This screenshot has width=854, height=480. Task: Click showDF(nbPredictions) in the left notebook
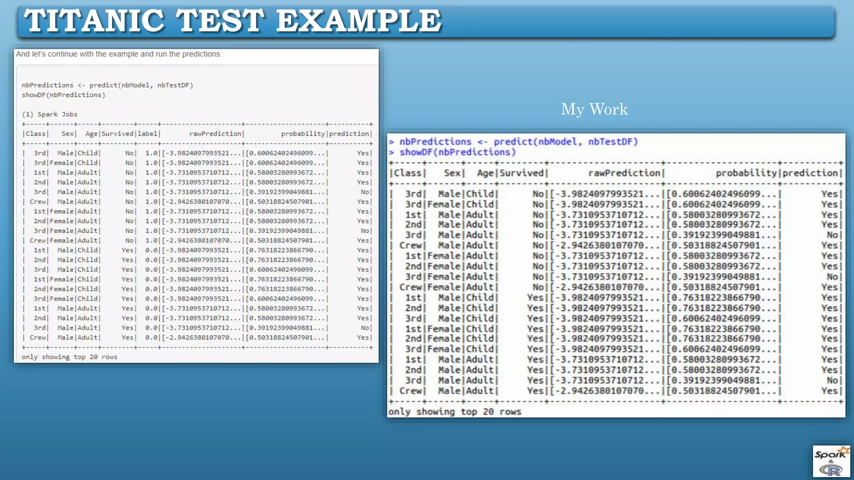coord(63,95)
